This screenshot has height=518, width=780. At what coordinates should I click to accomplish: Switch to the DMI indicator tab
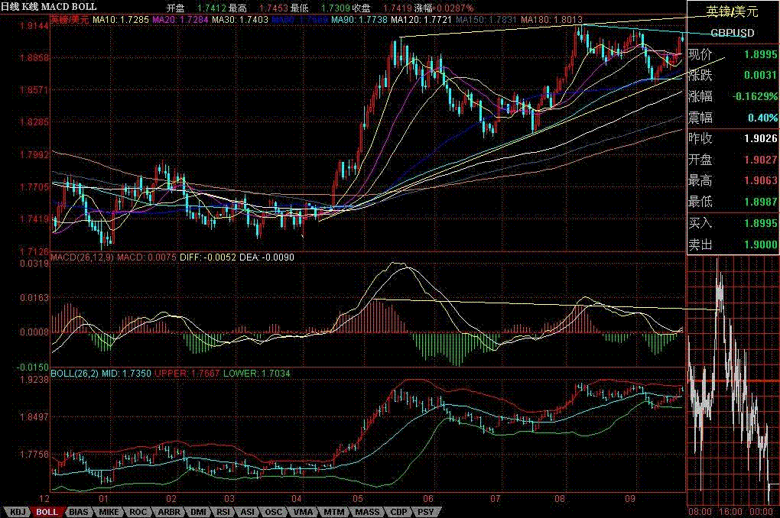(x=198, y=512)
